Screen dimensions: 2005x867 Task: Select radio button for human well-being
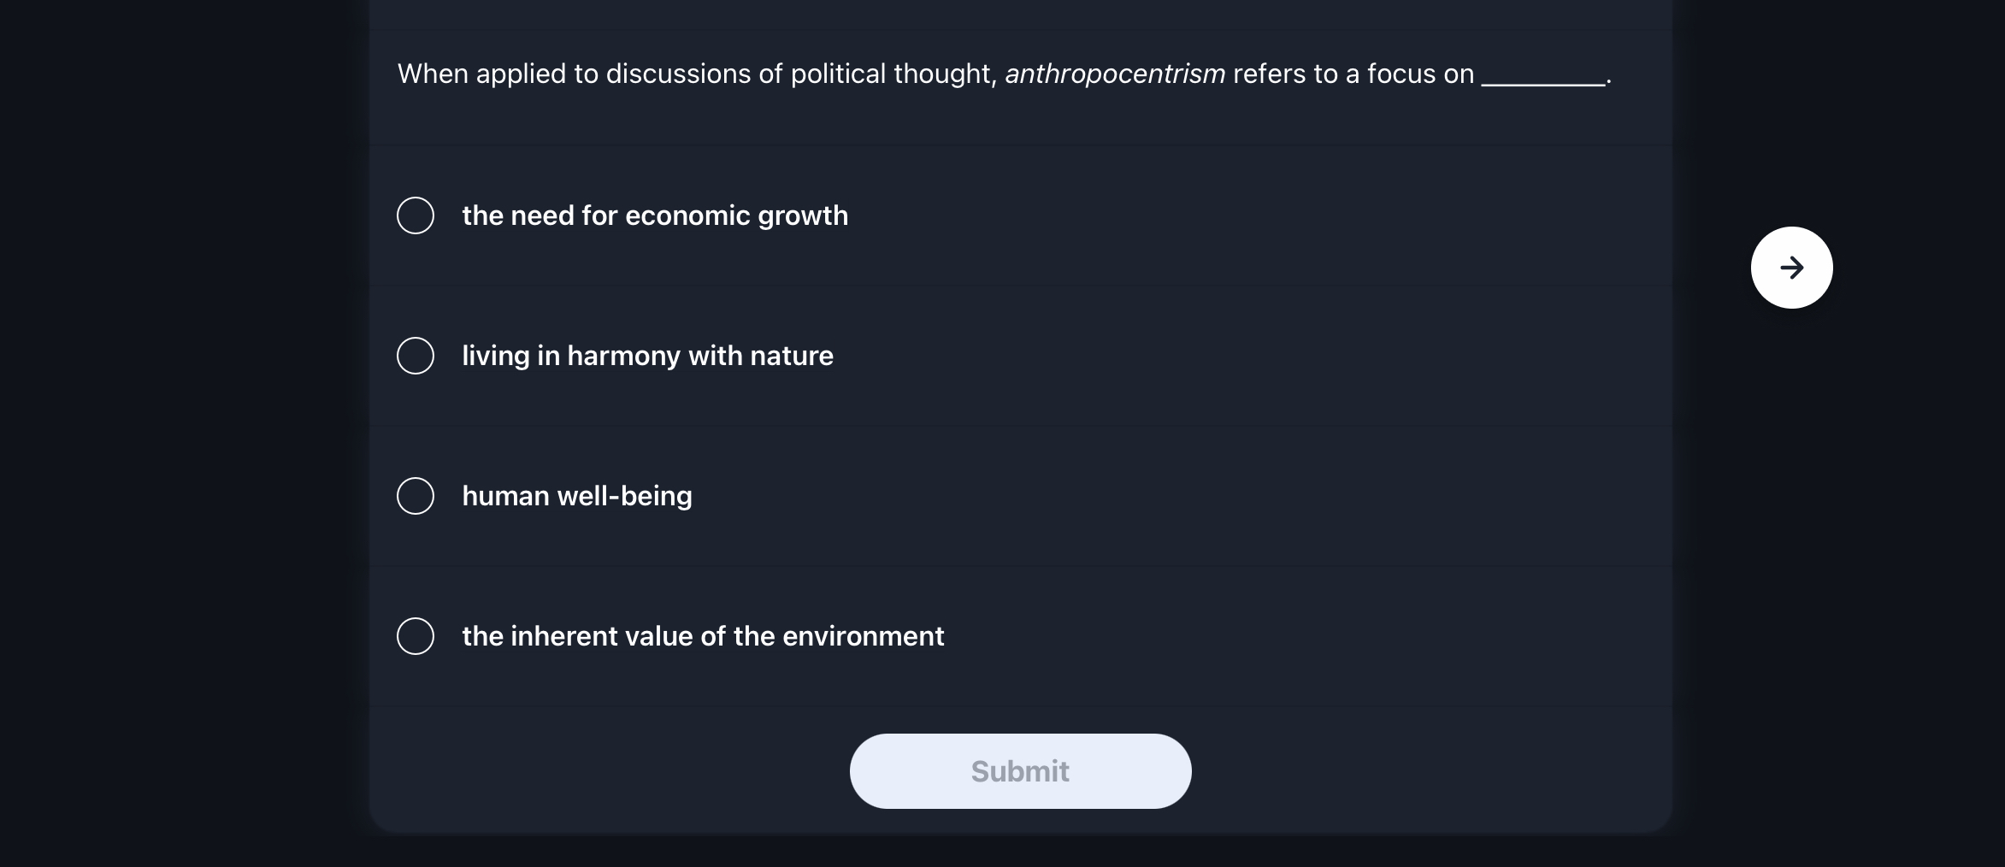tap(416, 495)
